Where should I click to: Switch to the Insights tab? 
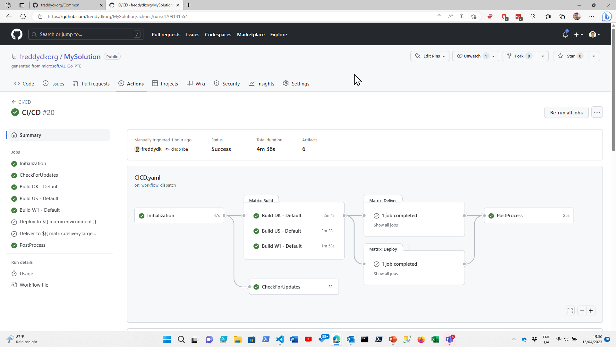coord(261,84)
